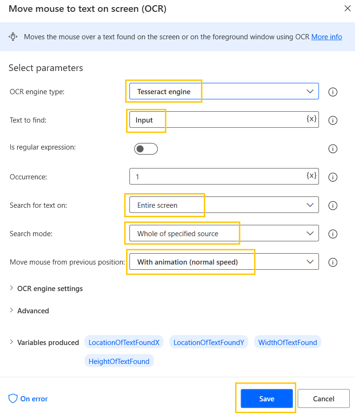Screen dimensions: 355x416
Task: Click info icon beside Search mode
Action: point(333,234)
